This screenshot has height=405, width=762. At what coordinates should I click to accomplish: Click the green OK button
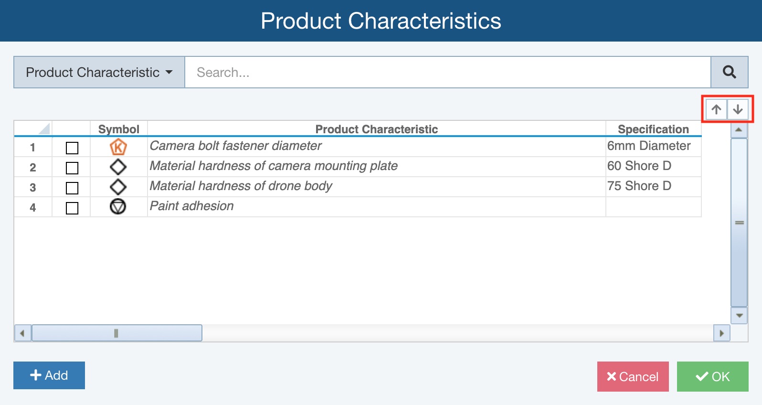[x=712, y=377]
